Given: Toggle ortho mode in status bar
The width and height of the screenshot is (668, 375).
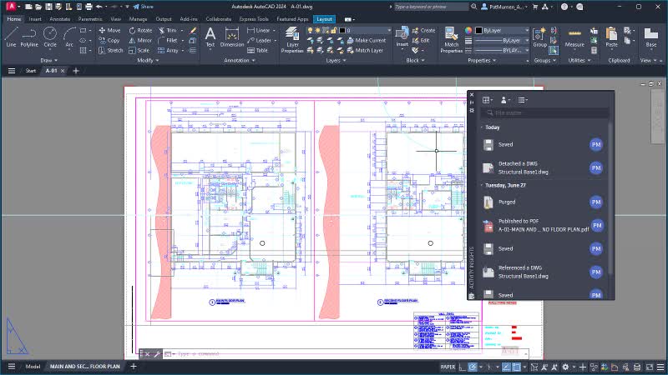Looking at the screenshot, I should (463, 367).
